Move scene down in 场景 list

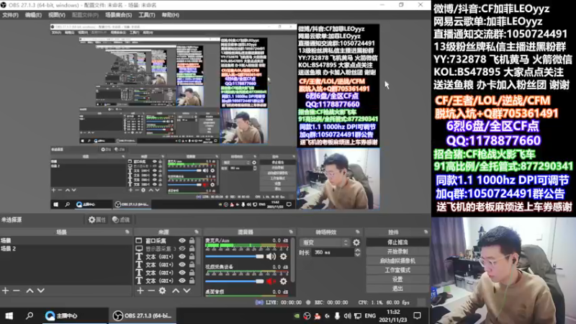(41, 291)
